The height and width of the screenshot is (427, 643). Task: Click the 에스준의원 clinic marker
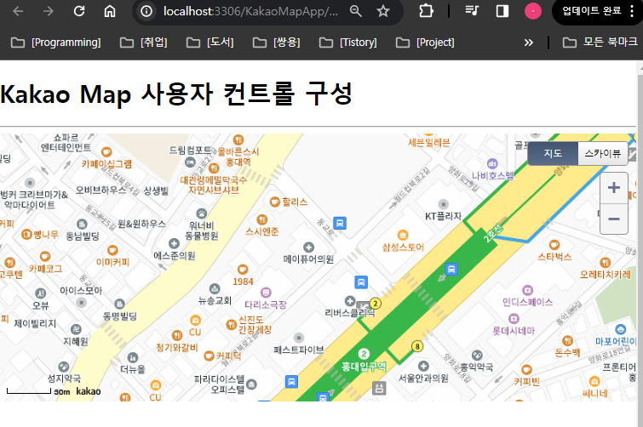click(175, 243)
